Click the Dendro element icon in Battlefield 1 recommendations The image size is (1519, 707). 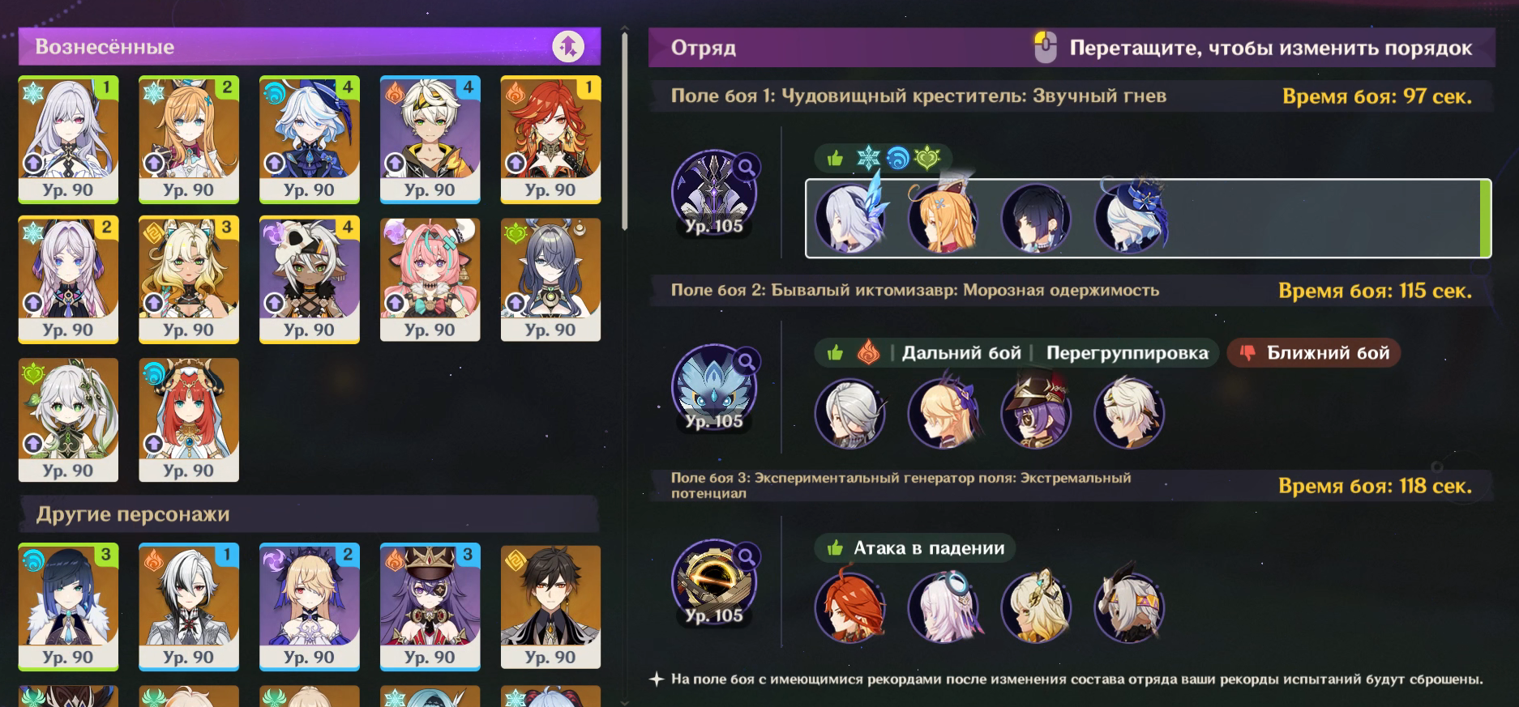[927, 158]
